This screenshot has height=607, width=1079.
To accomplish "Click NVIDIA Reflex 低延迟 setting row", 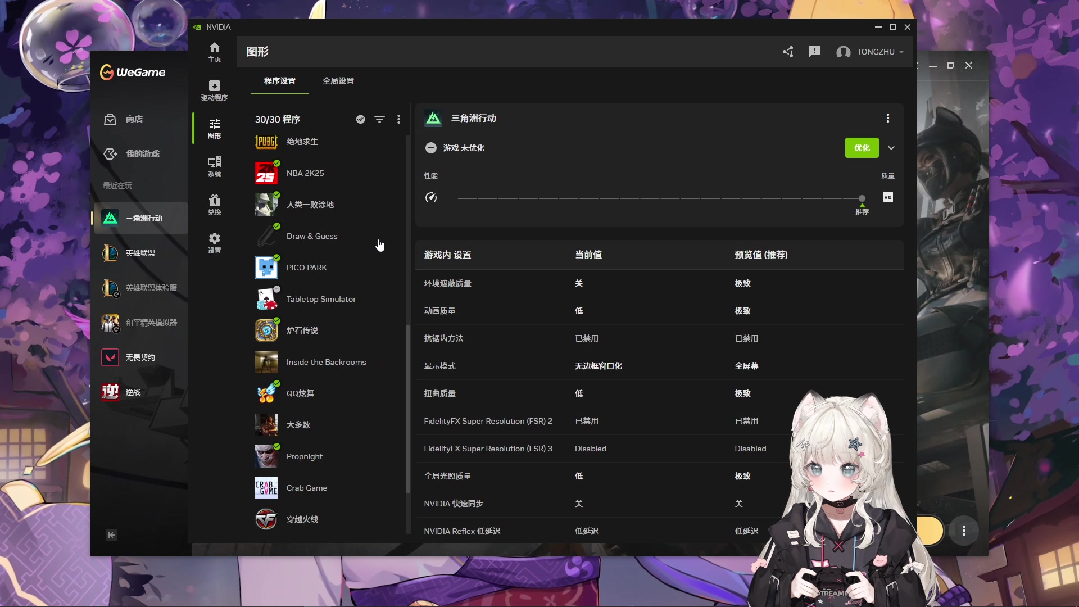I will pos(659,531).
